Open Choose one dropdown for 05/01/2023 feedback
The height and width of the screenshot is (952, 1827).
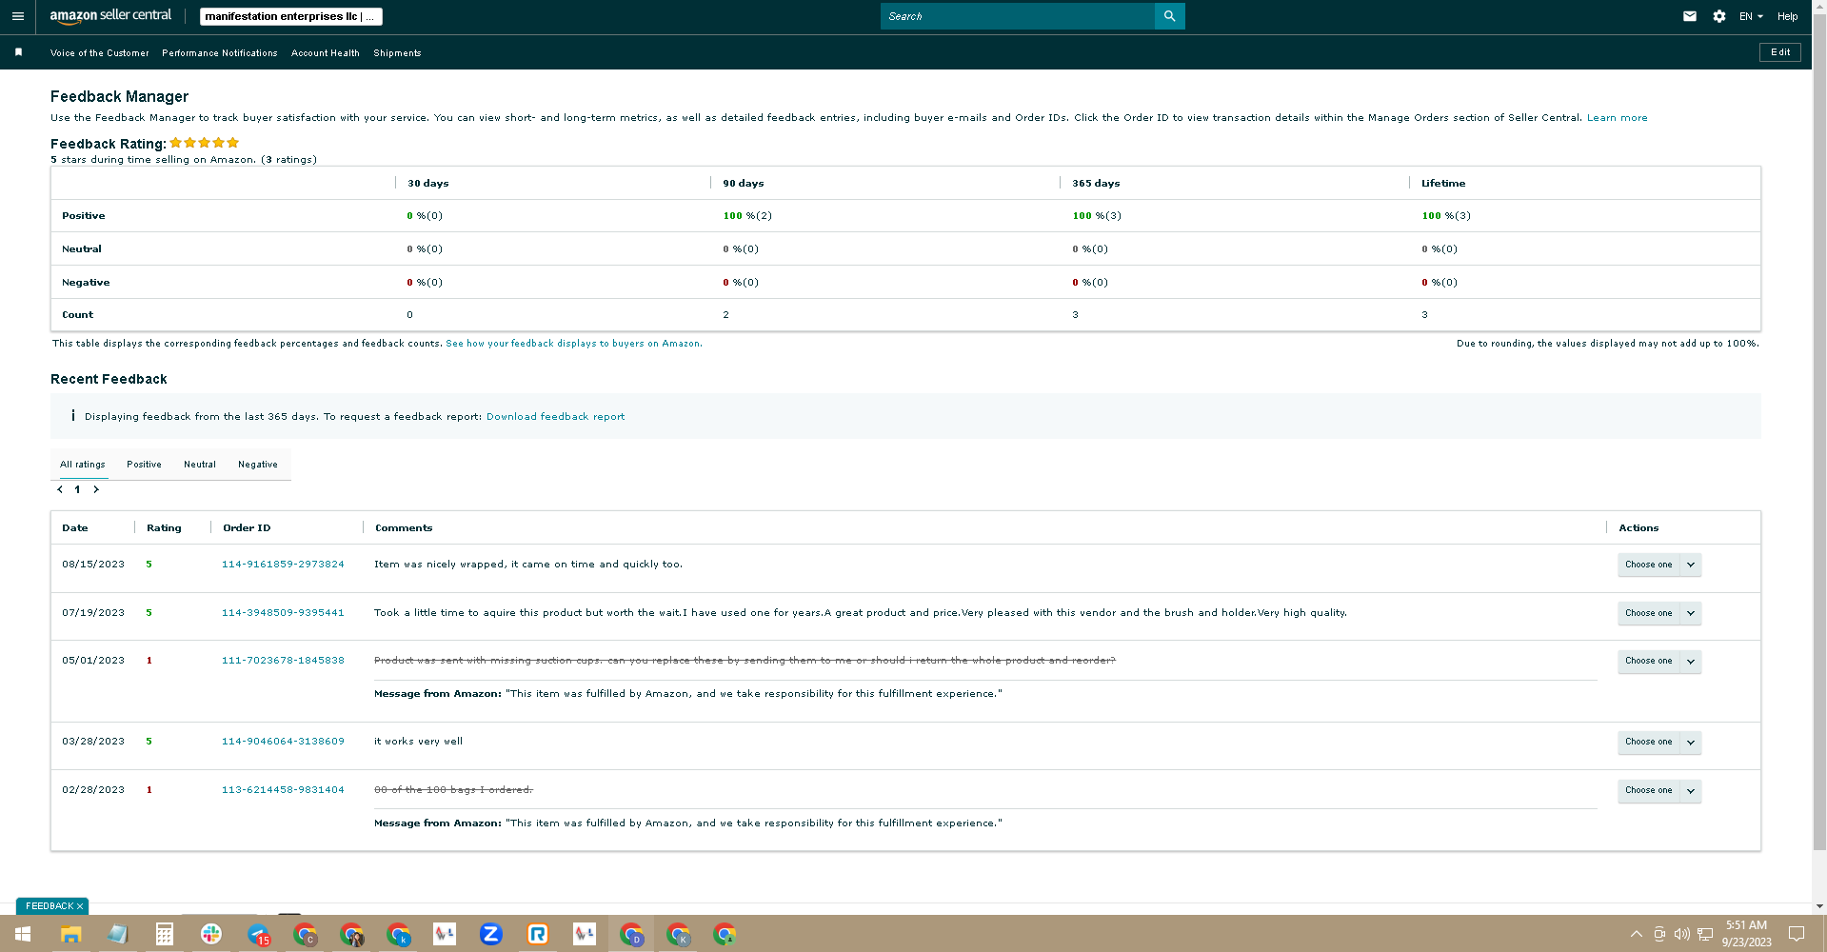click(x=1659, y=661)
